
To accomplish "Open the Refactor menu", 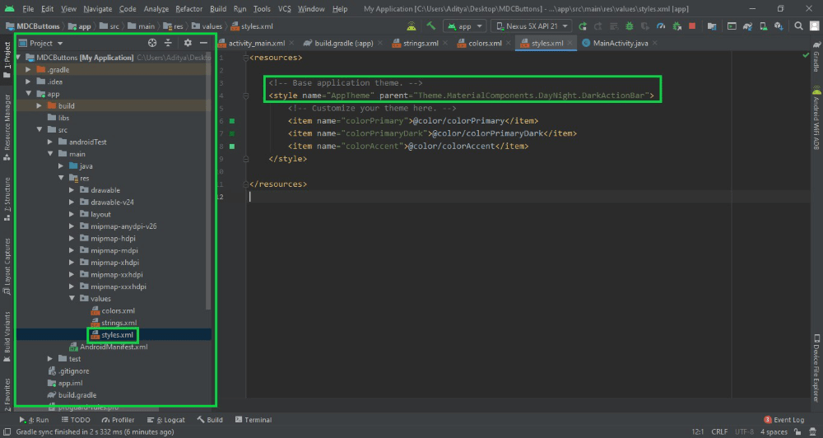I will coord(188,8).
